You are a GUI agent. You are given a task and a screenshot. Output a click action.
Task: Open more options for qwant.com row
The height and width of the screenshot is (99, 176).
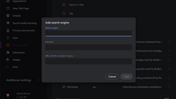point(169,69)
